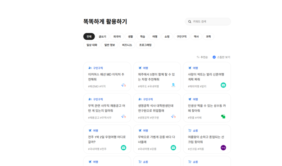Image resolution: width=282 pixels, height=166 pixels.
Task: Click purple round skill logo on 선크림 card
Action: (x=223, y=148)
